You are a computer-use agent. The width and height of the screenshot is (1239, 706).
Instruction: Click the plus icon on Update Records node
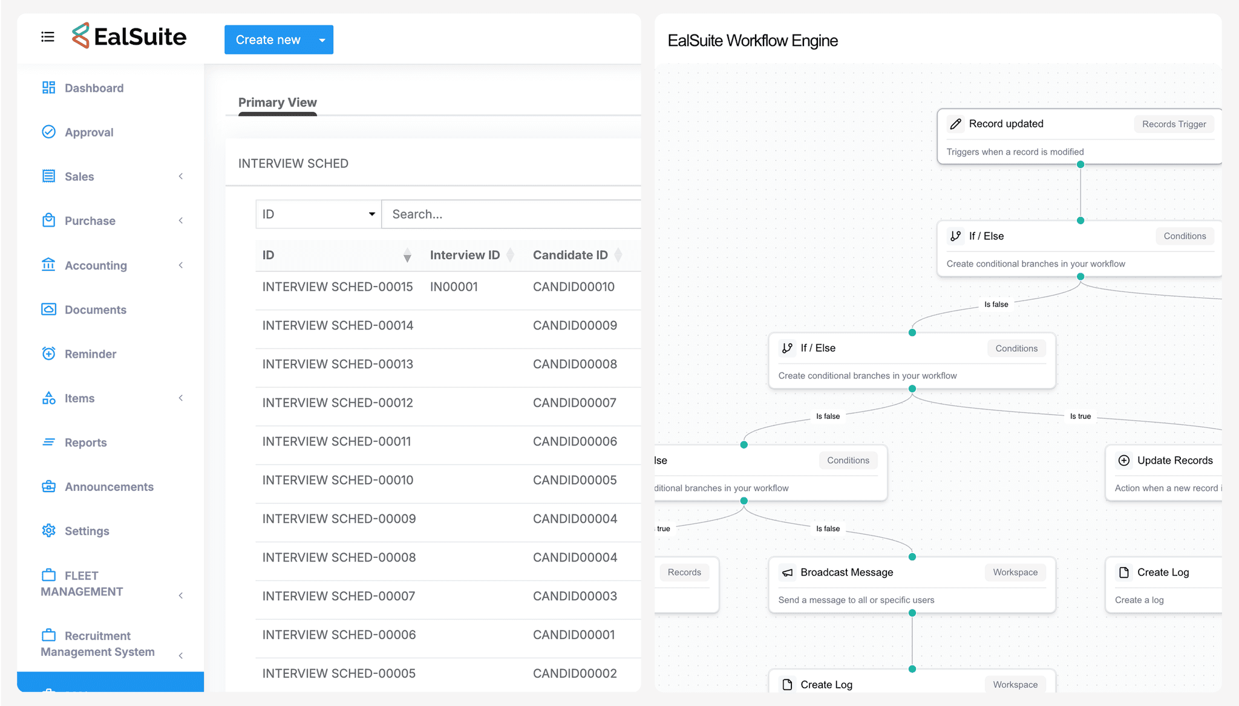click(x=1124, y=461)
